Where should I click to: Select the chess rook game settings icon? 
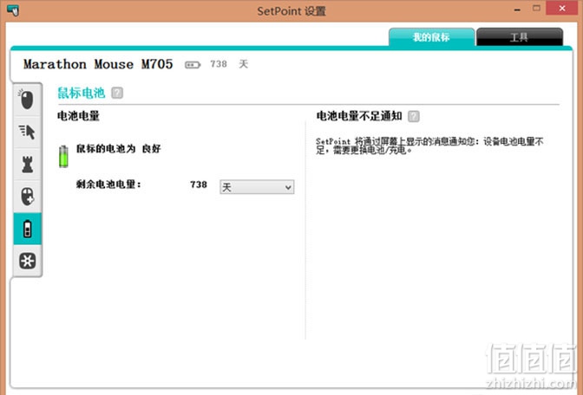coord(27,165)
